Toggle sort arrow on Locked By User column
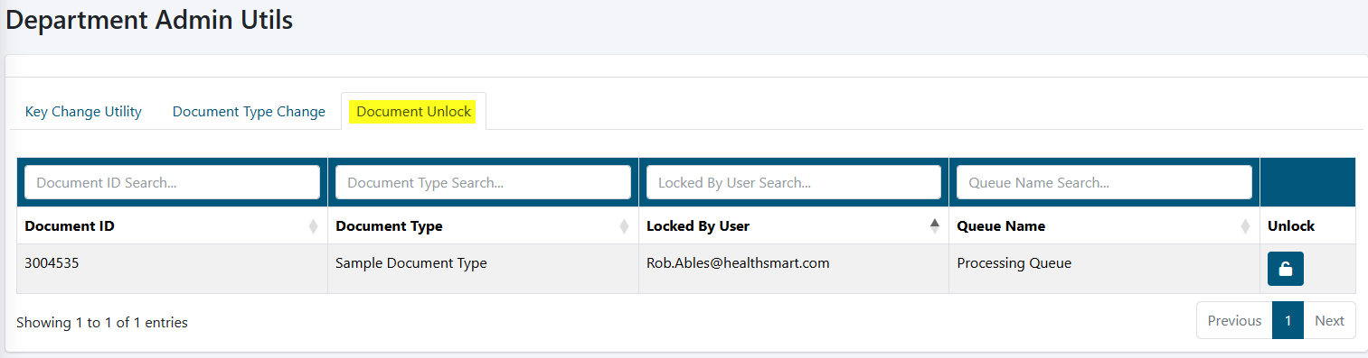 (934, 226)
